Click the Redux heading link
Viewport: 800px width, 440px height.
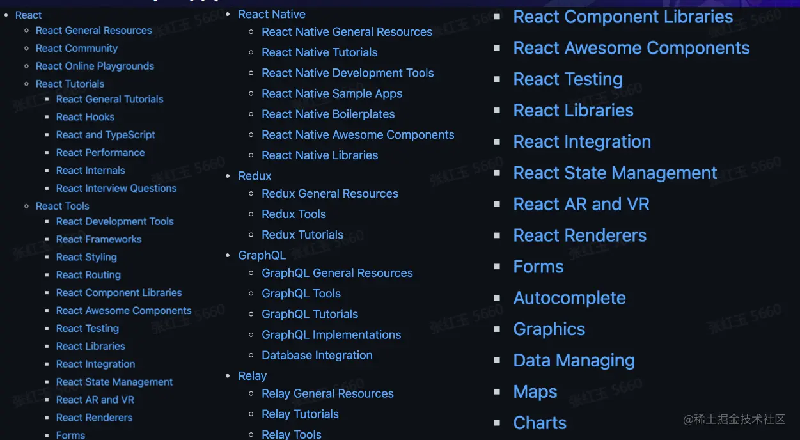coord(255,176)
